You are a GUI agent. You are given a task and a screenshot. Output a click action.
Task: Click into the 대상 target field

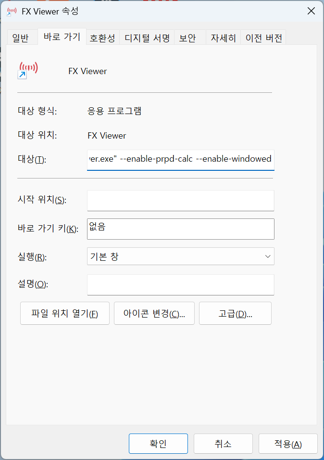(181, 160)
